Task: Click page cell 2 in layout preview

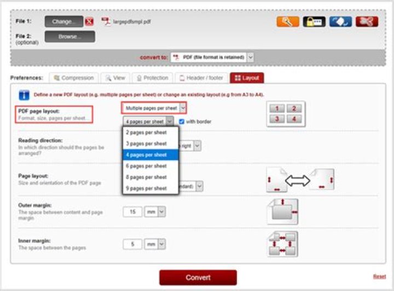Action: (294, 109)
